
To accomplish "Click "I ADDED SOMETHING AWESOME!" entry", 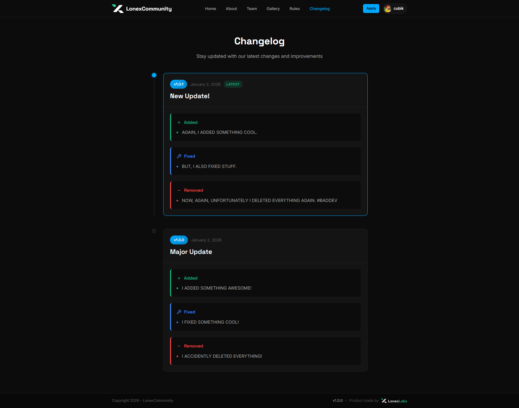I will click(217, 288).
